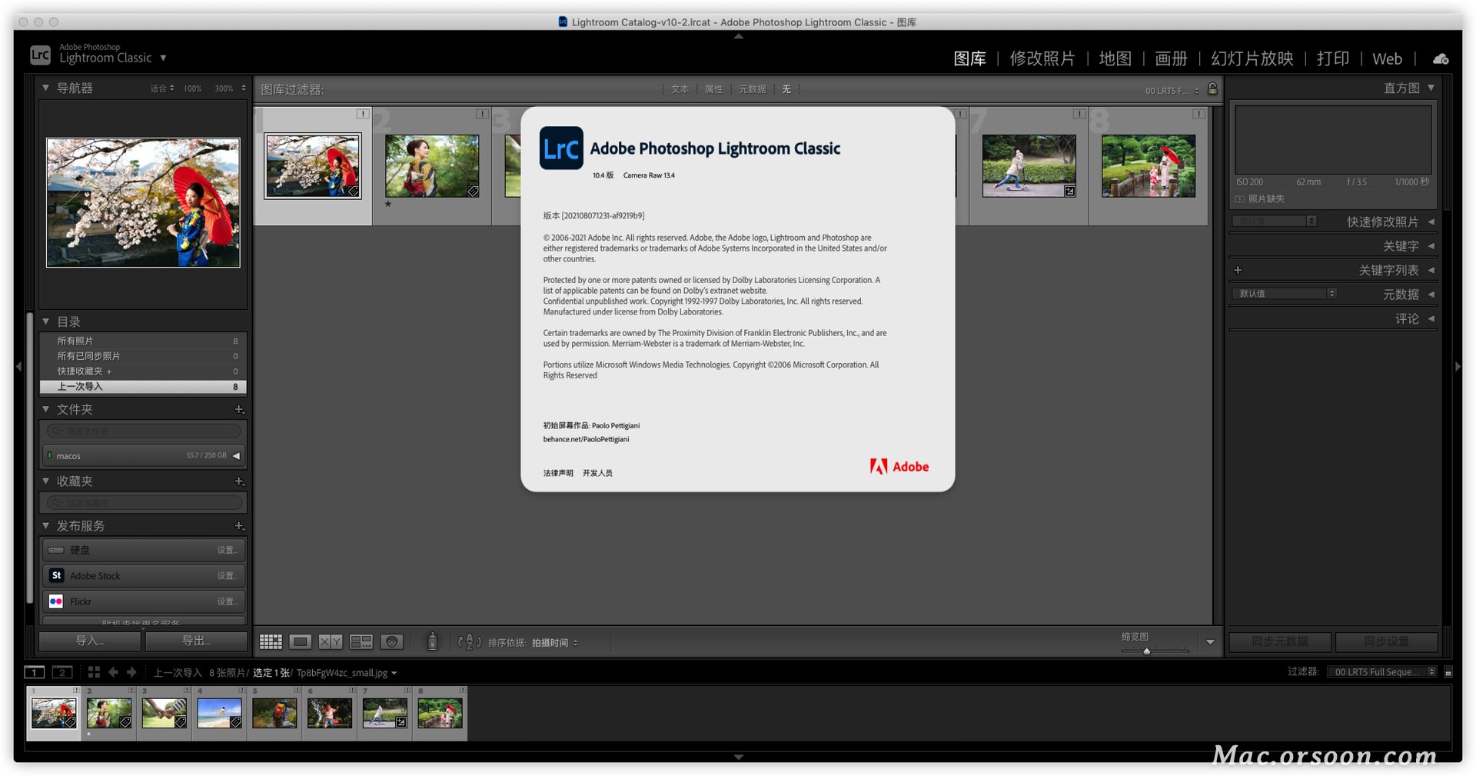
Task: Switch to Loupe view in the toolbar
Action: (301, 641)
